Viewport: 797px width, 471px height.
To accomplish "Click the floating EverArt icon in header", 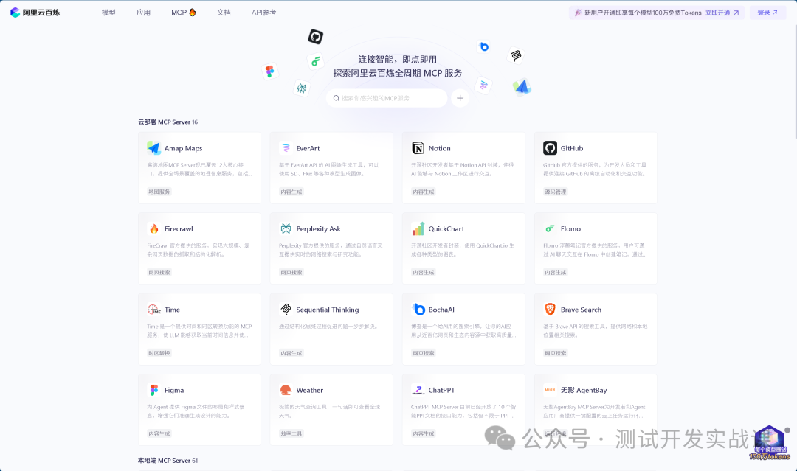I will [x=483, y=85].
